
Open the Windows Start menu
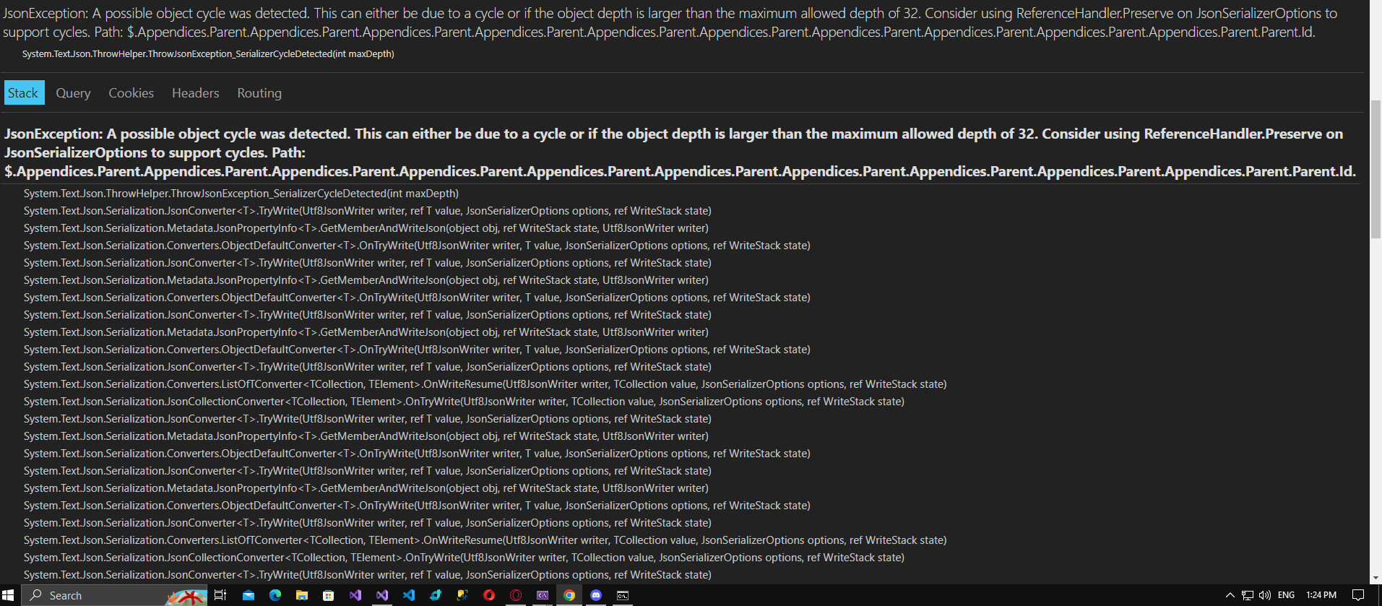pos(9,595)
